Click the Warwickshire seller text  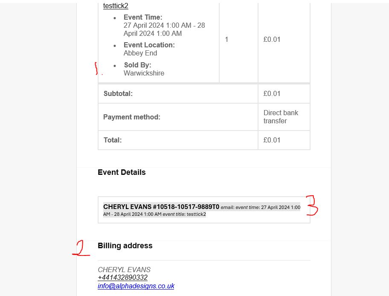[x=144, y=73]
